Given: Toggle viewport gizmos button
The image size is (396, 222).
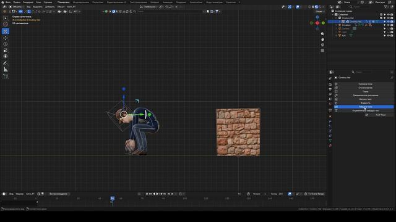Looking at the screenshot, I should 290,7.
